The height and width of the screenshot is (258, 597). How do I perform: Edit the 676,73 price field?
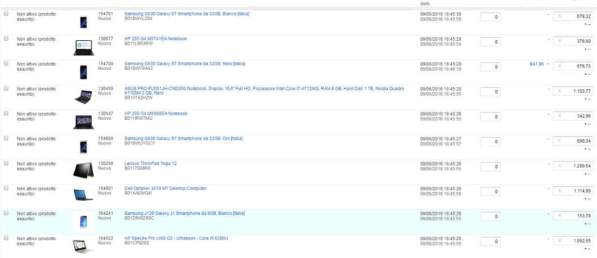tap(573, 66)
